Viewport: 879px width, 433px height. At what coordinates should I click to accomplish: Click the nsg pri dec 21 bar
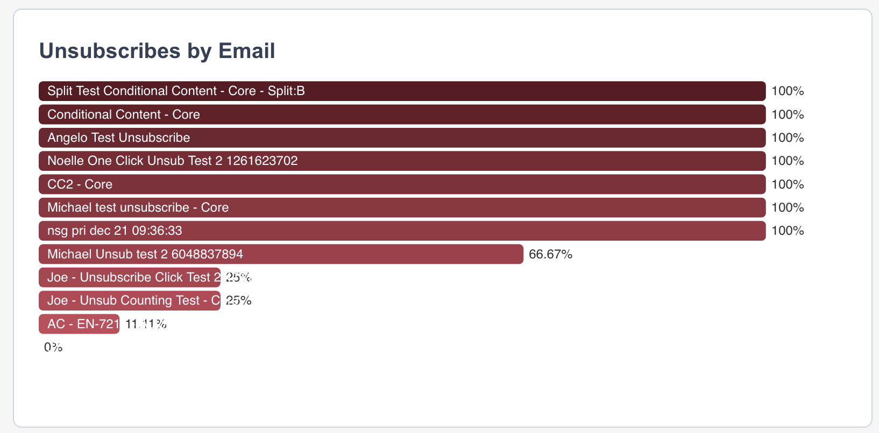point(402,231)
